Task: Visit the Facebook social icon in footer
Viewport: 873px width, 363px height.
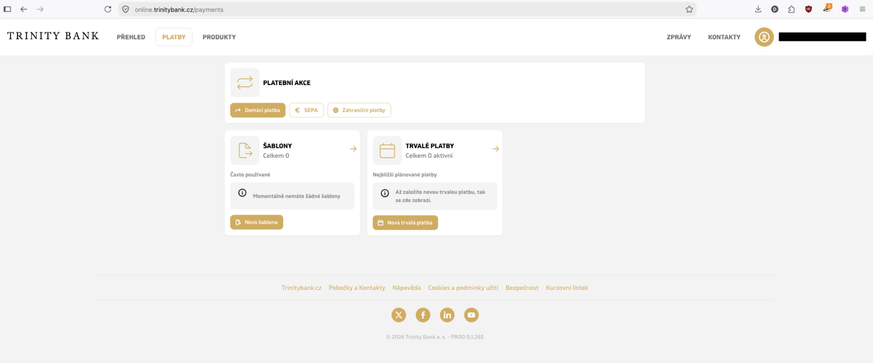Action: pos(423,315)
